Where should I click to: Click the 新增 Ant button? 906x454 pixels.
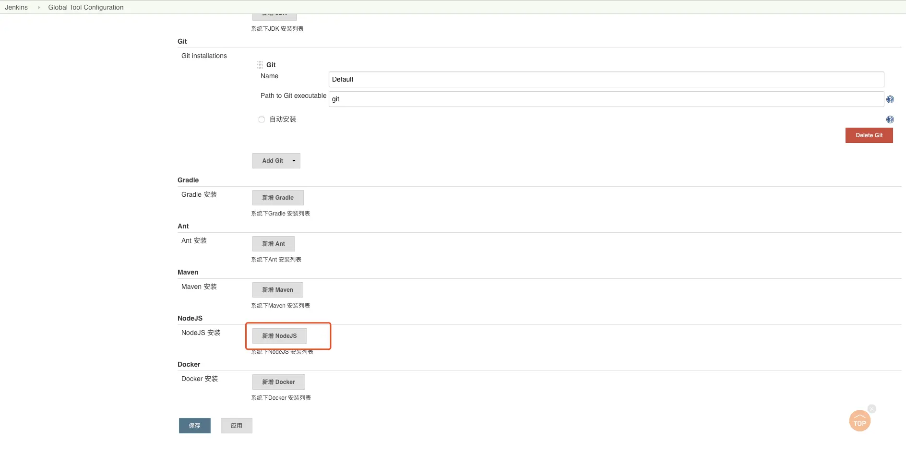274,244
